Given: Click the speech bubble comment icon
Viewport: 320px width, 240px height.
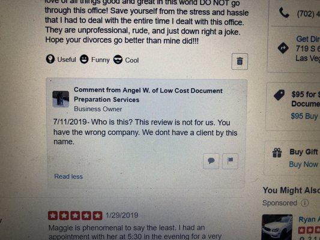Looking at the screenshot, I should click(x=211, y=161).
